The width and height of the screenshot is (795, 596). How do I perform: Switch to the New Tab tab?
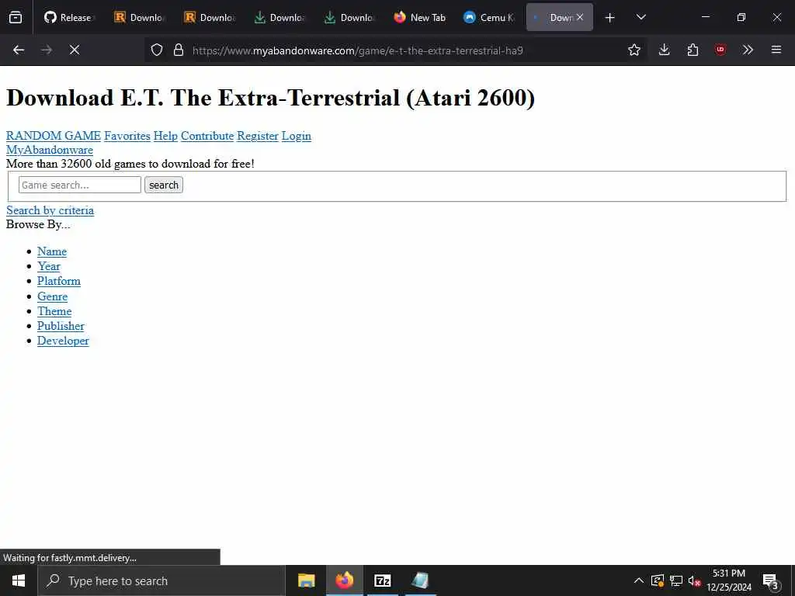point(420,17)
